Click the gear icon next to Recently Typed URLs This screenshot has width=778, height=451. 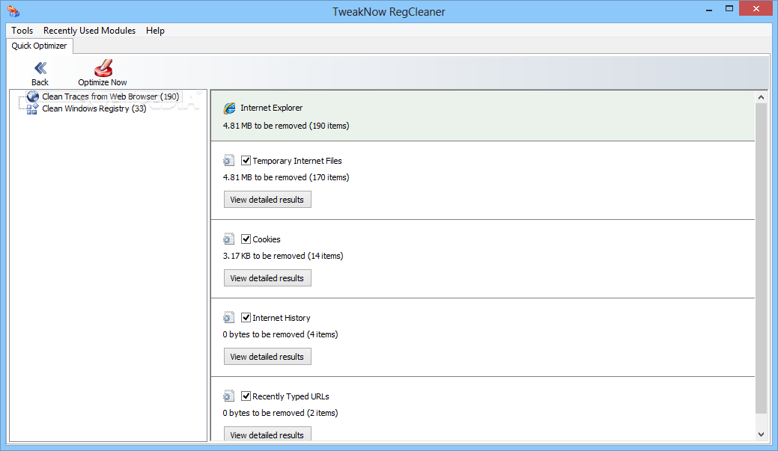tap(228, 396)
